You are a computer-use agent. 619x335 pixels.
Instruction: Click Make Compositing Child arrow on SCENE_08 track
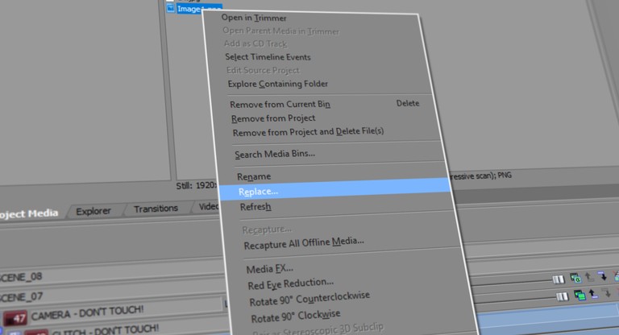[x=602, y=276]
